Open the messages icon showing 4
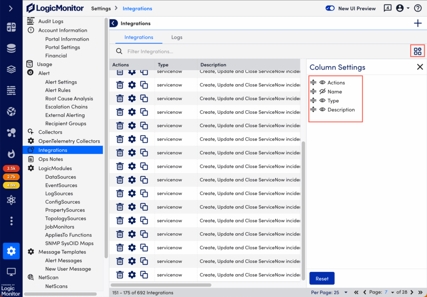This screenshot has width=427, height=297. tap(387, 8)
